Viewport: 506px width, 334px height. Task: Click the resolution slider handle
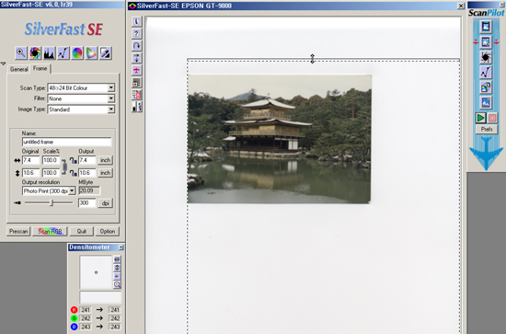tap(52, 202)
